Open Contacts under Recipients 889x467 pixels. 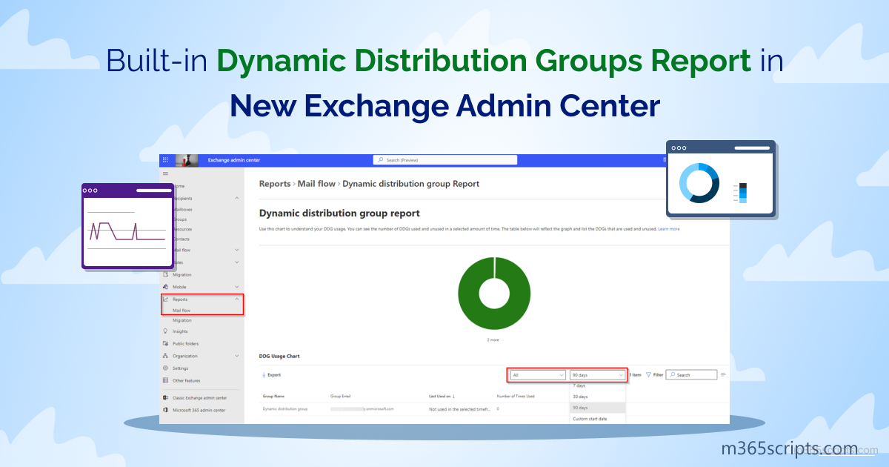tap(182, 239)
